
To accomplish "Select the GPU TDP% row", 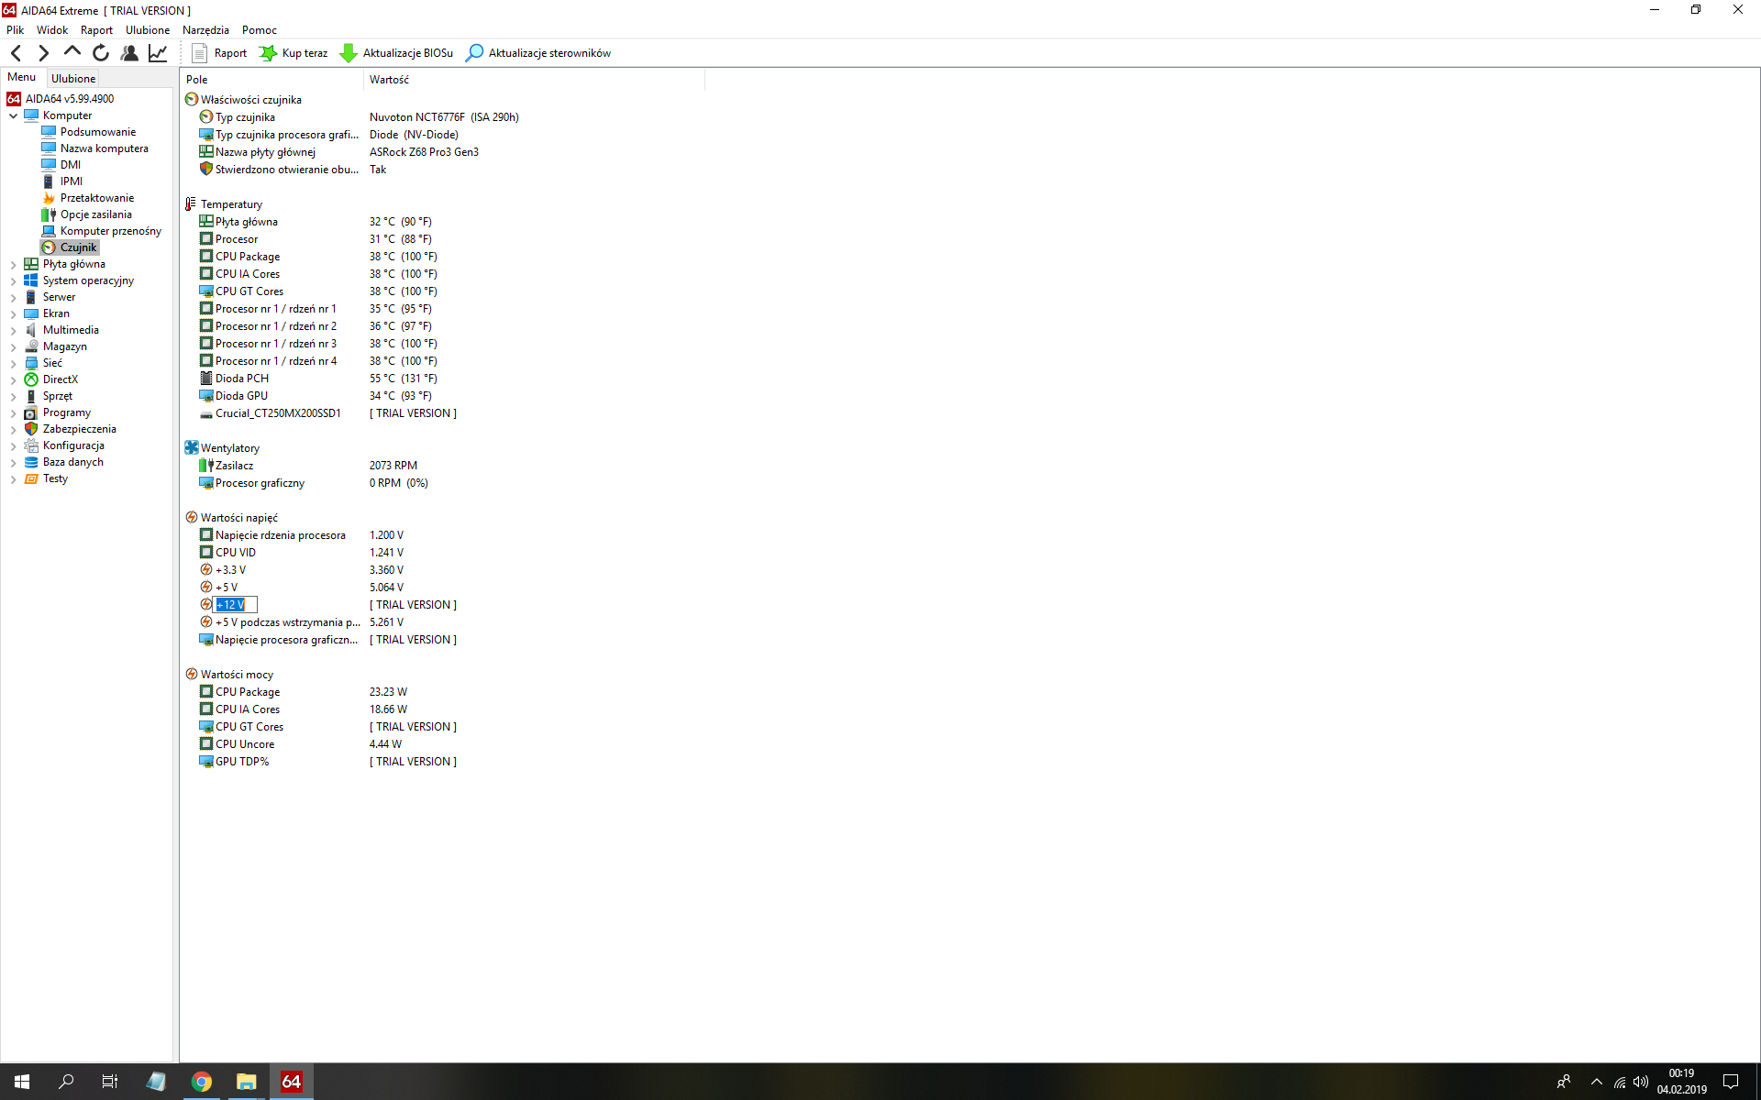I will (x=444, y=762).
